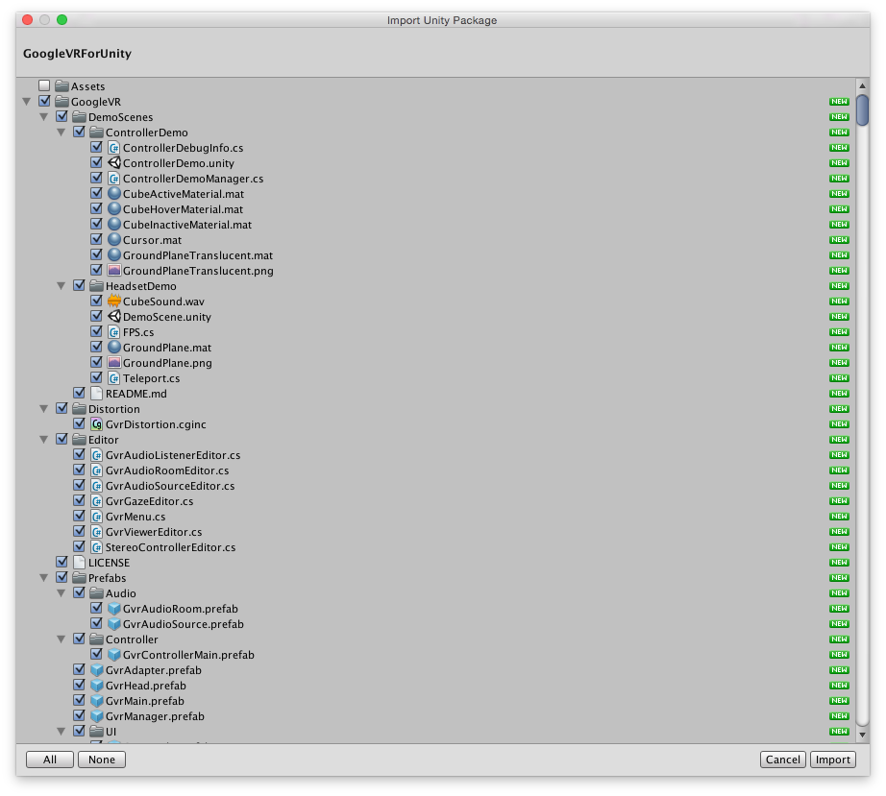
Task: Click the C# script icon for ControllerDebugInfo.cs
Action: (x=114, y=148)
